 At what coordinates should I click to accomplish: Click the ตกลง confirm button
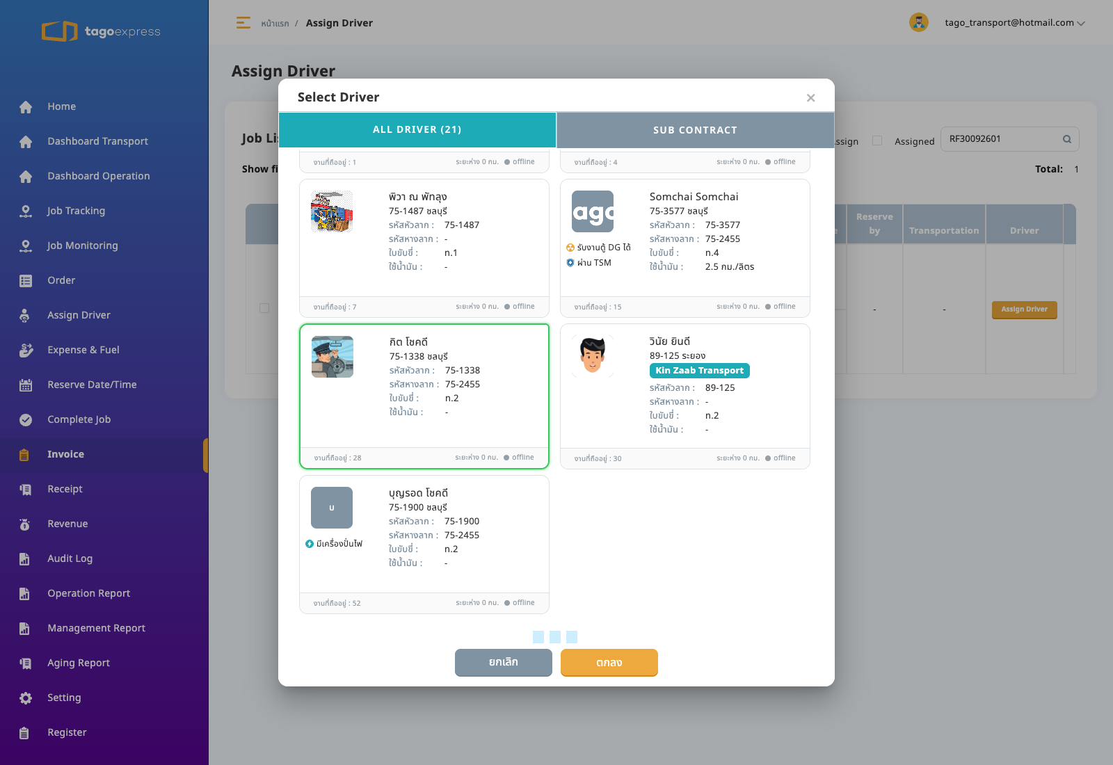point(609,663)
